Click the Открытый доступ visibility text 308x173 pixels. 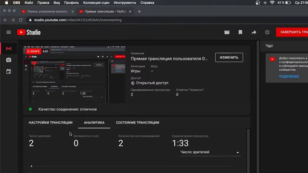point(152,83)
